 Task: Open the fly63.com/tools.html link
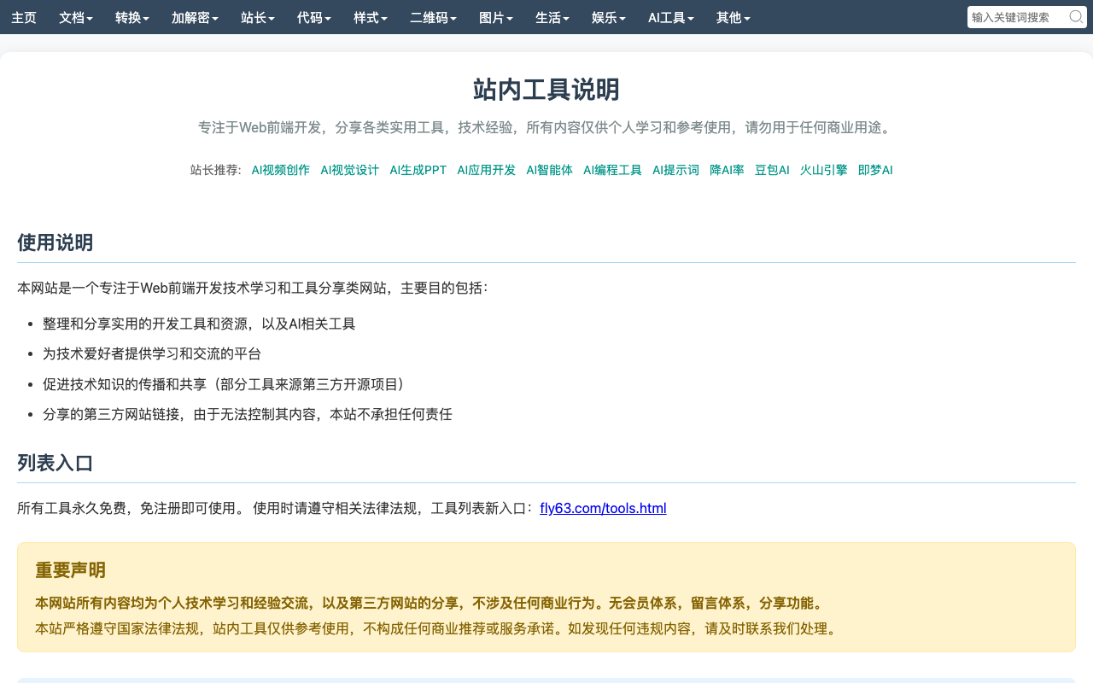(603, 508)
